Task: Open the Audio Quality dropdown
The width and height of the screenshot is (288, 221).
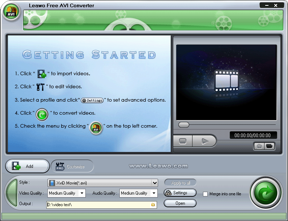Action: point(154,193)
